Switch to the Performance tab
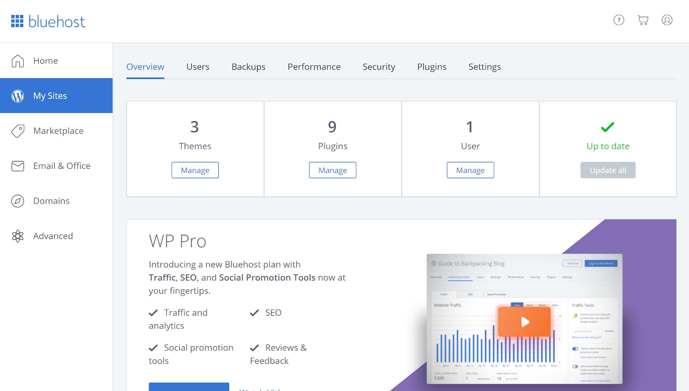689x391 pixels. point(314,67)
